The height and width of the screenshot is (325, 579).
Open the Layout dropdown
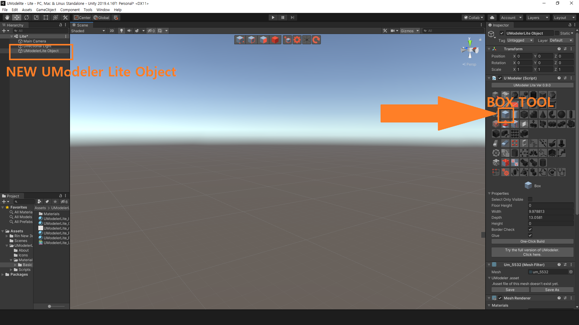565,17
